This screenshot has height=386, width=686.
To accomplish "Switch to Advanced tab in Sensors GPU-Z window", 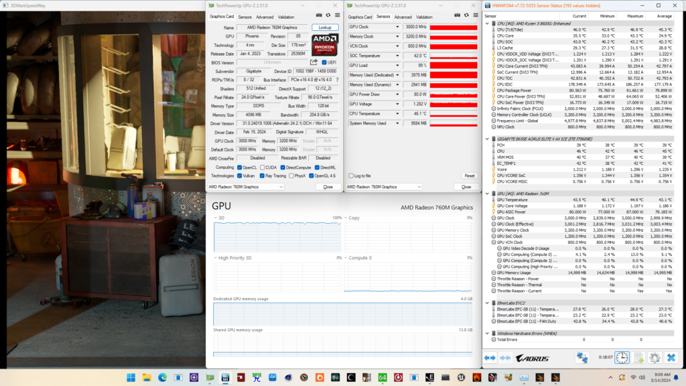I will [403, 17].
